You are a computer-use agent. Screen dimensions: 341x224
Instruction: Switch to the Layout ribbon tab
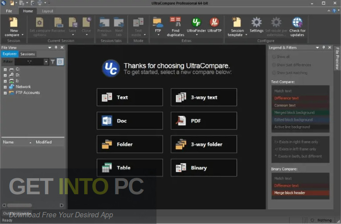[x=47, y=11]
